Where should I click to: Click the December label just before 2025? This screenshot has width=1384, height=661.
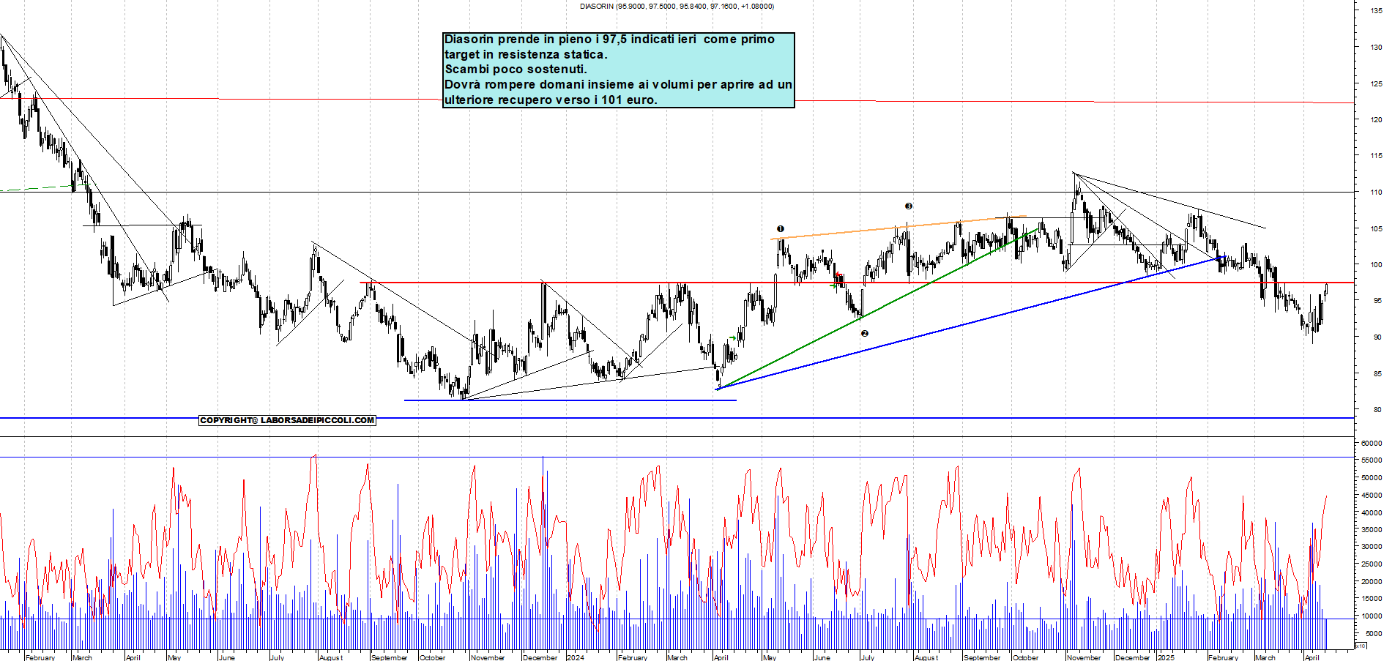1133,657
